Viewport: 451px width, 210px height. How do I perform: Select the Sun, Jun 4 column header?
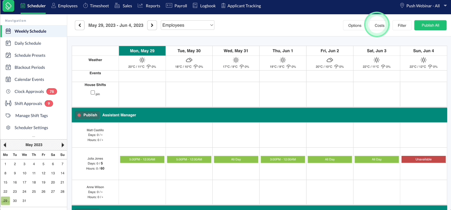tap(423, 51)
